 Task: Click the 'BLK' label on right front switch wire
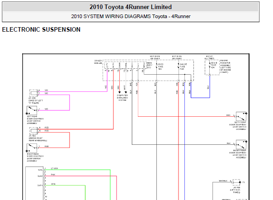(x=229, y=143)
